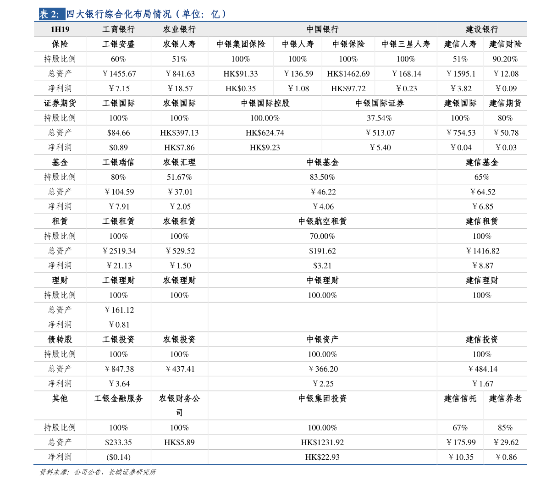Viewport: 546px width, 485px height.
Task: Select the 农银财务公司 cell
Action: 179,405
